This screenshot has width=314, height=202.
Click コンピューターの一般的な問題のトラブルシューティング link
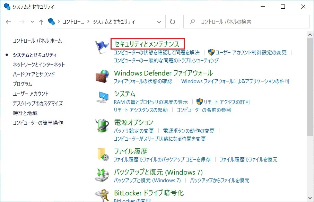(x=166, y=60)
